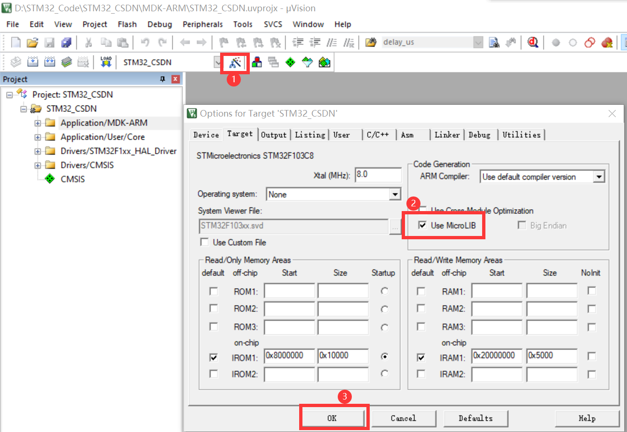Screen dimensions: 627x432
Task: Switch to the Output tab
Action: coord(274,135)
